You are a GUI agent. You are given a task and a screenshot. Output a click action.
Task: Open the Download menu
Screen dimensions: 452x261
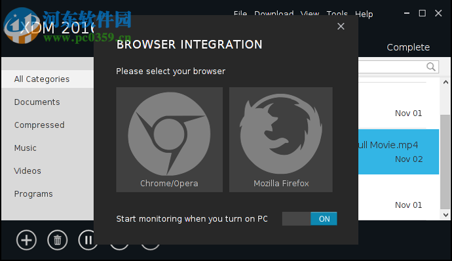(x=274, y=13)
